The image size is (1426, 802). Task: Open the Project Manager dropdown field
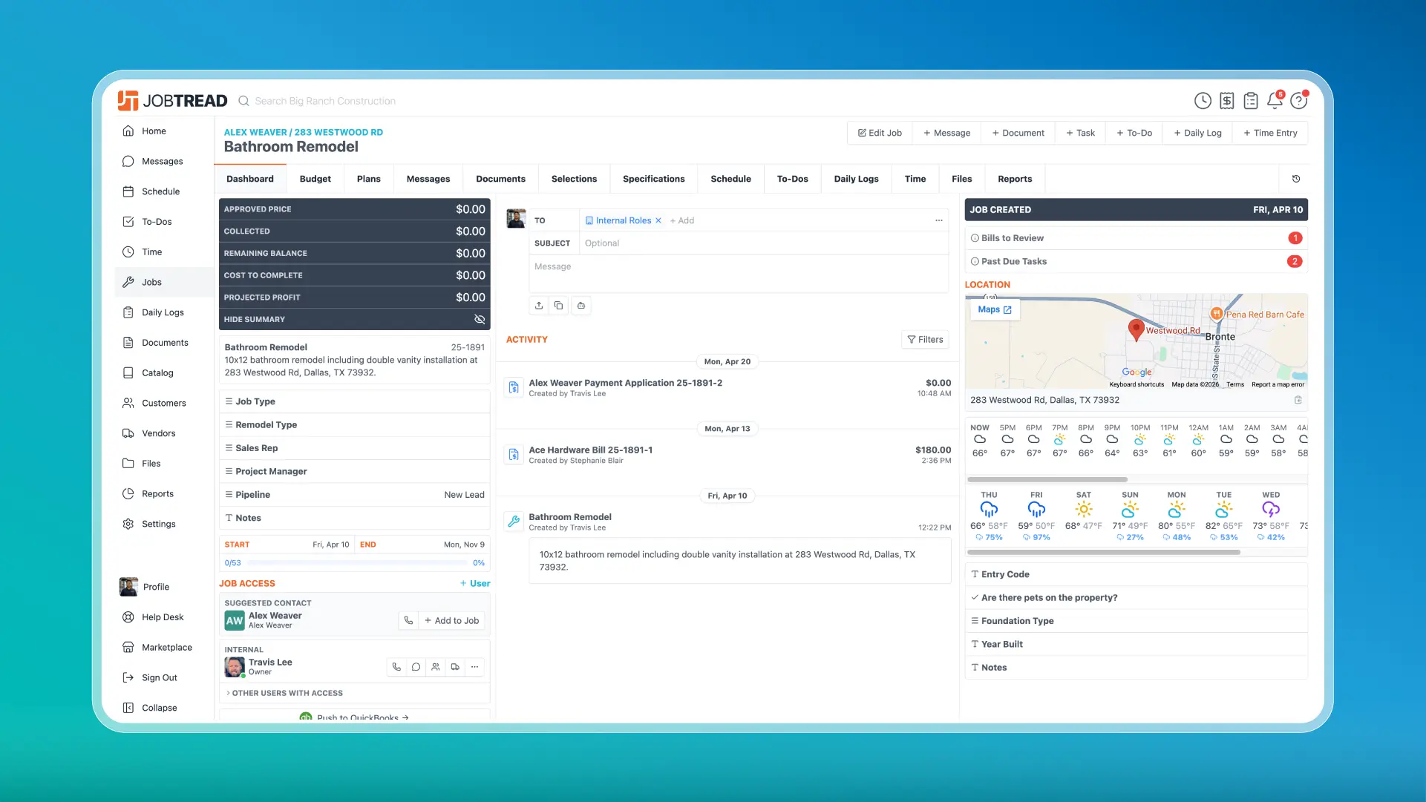point(355,472)
